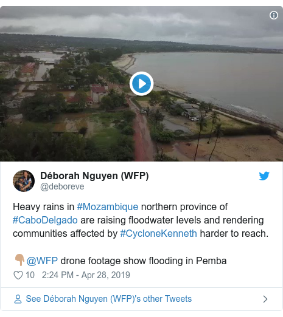Open the Déborah Nguyen (WFP) display name
The height and width of the screenshot is (317, 283).
pos(94,176)
